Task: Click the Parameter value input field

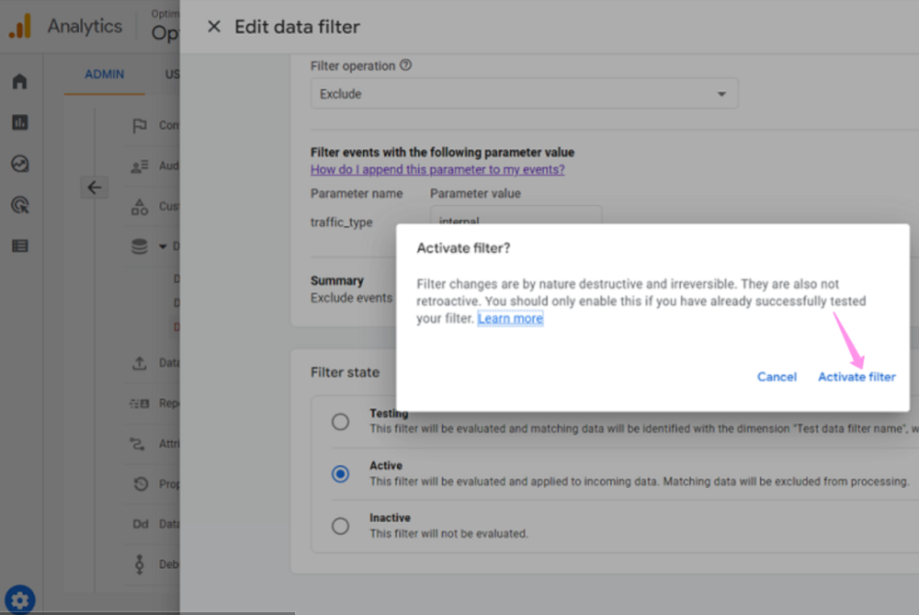Action: [x=515, y=219]
